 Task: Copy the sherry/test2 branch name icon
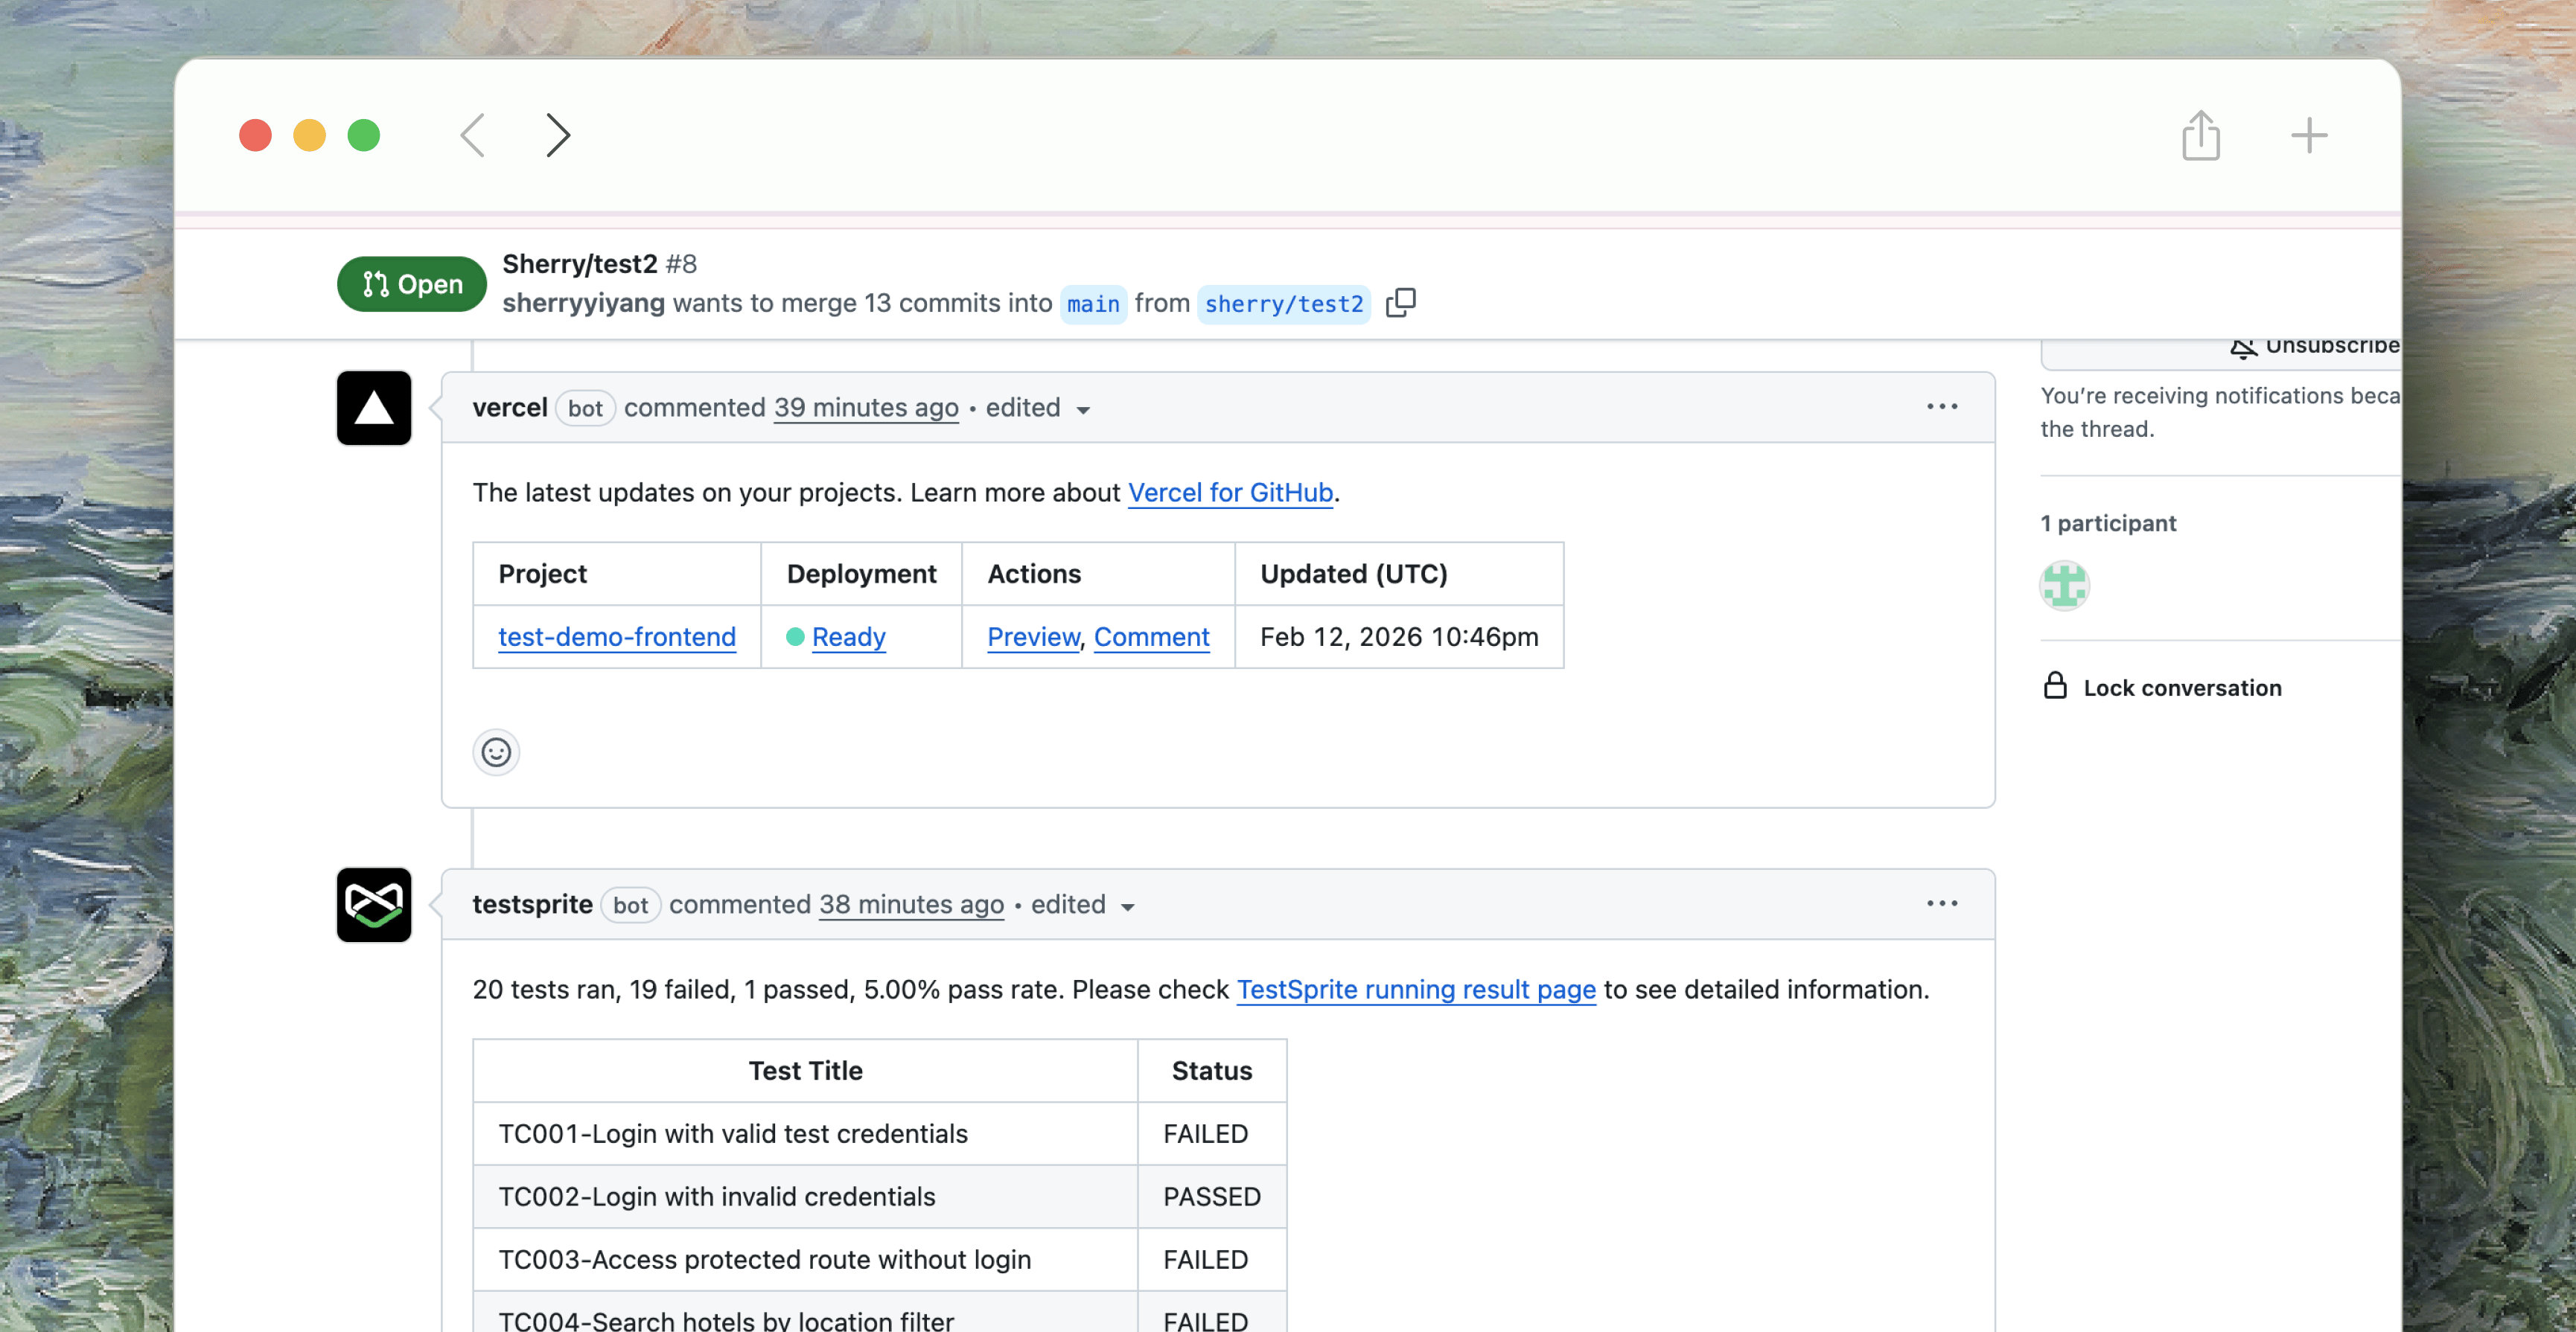coord(1401,302)
